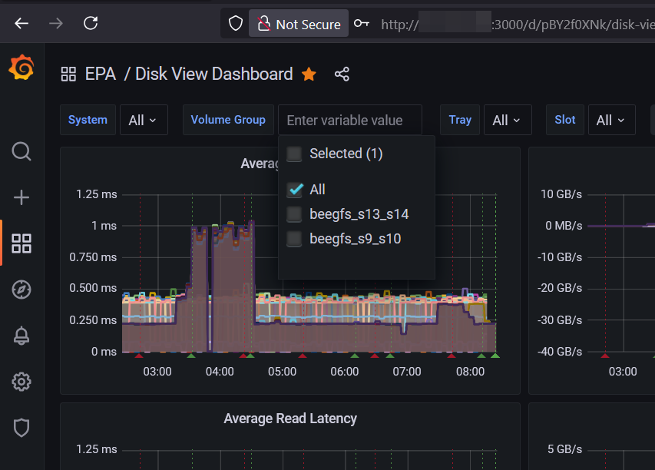Viewport: 655px width, 470px height.
Task: Click the key permissions icon in address bar
Action: (362, 23)
